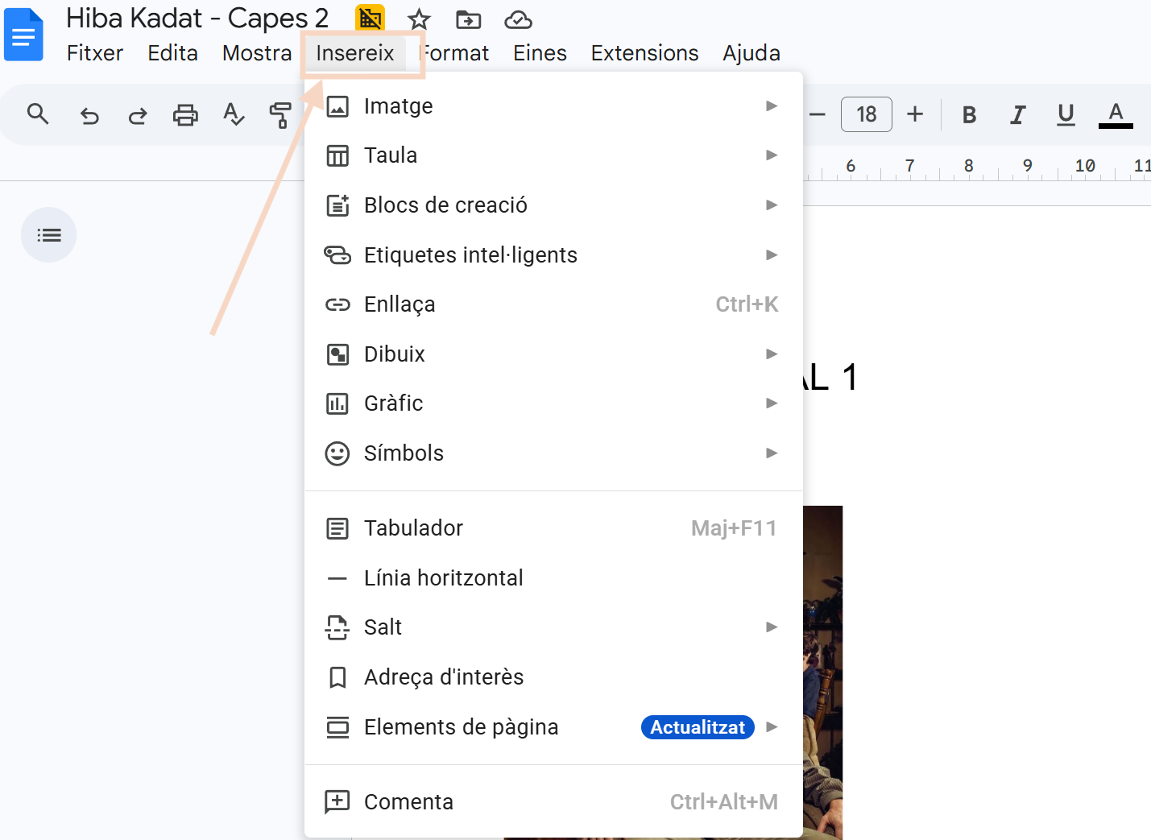Expand the Salt submenu
This screenshot has height=840, width=1151.
[553, 627]
